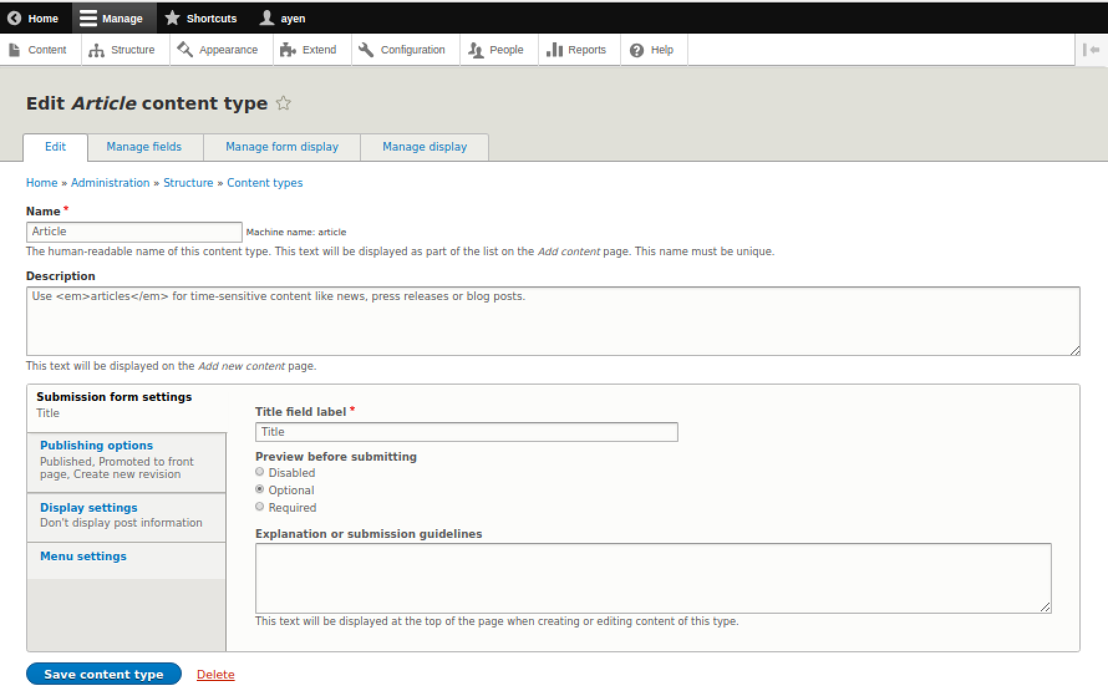Select Required preview radio button
The height and width of the screenshot is (696, 1108).
[260, 507]
